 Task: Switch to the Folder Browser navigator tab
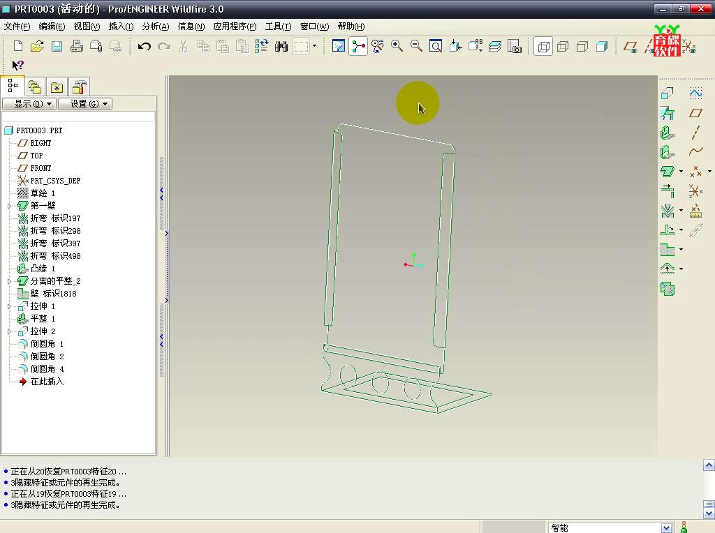tap(35, 87)
